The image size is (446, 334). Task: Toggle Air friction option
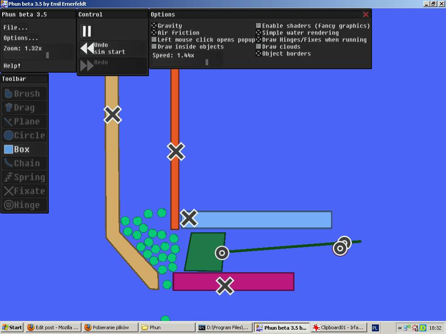154,33
